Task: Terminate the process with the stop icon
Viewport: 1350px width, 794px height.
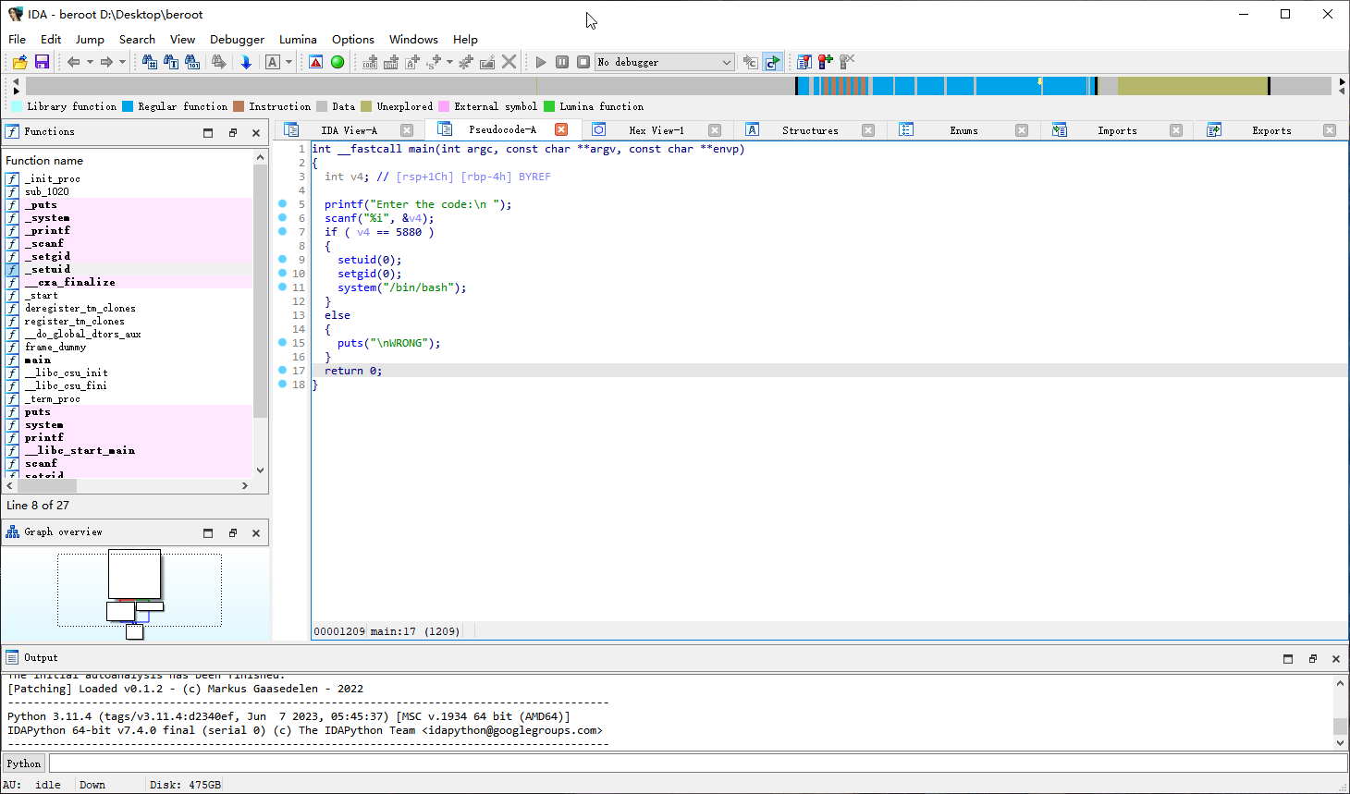Action: point(583,62)
